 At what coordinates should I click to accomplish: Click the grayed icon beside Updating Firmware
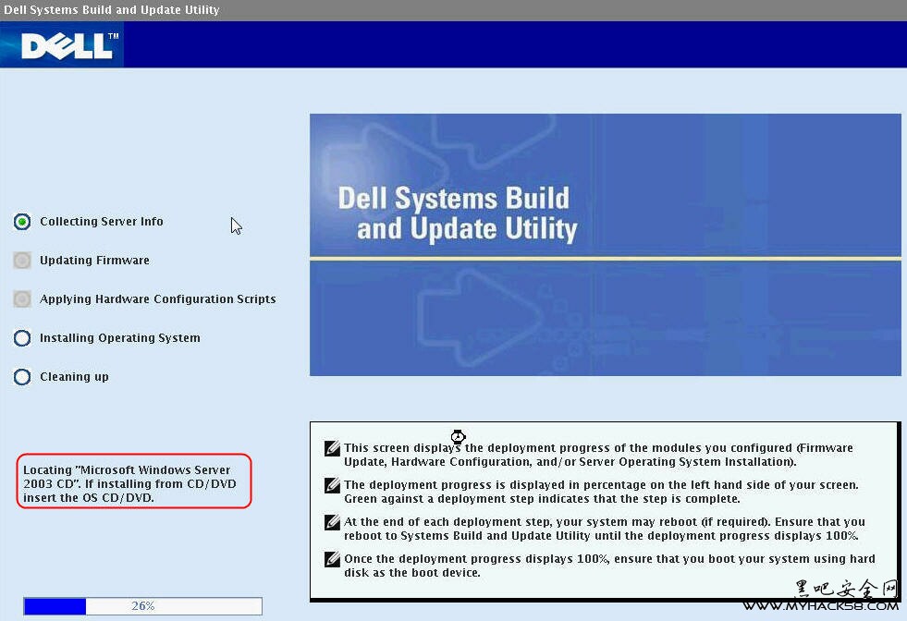(22, 261)
